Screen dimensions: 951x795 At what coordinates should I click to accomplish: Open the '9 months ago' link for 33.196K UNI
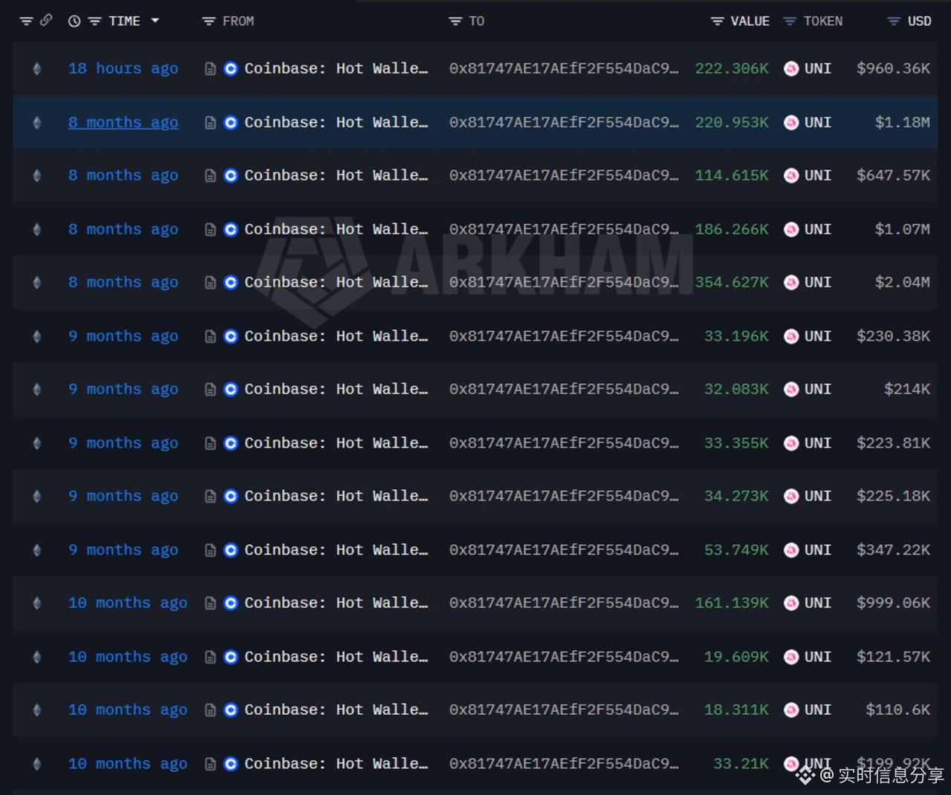click(x=123, y=336)
